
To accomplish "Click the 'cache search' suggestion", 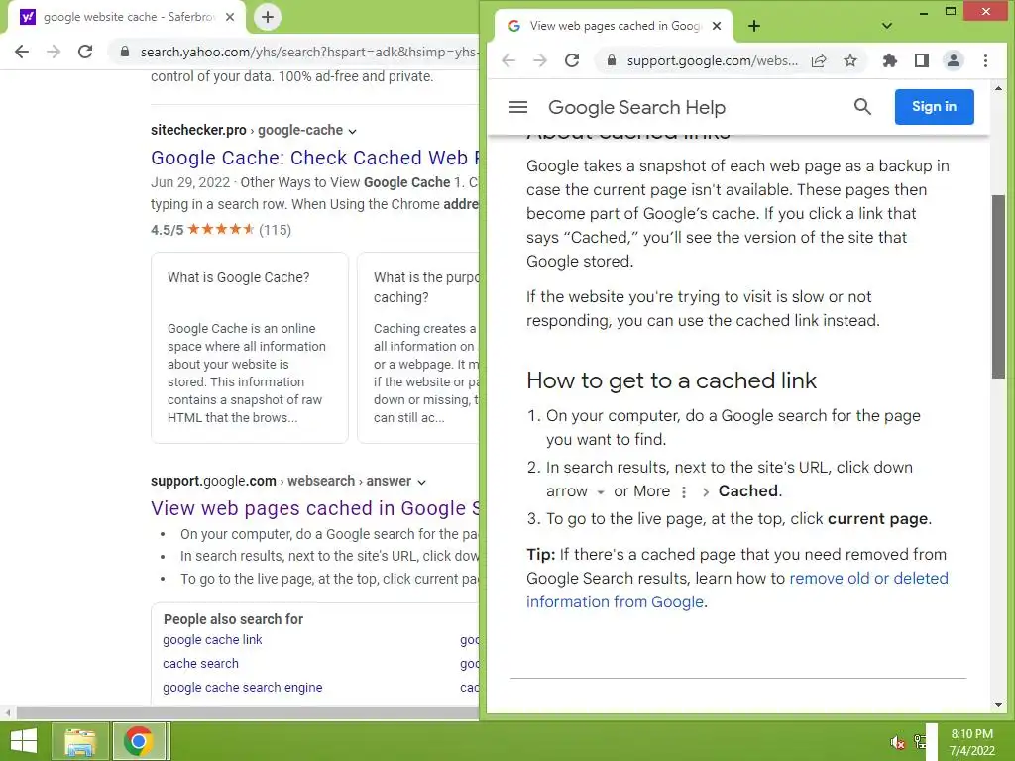I will [200, 664].
